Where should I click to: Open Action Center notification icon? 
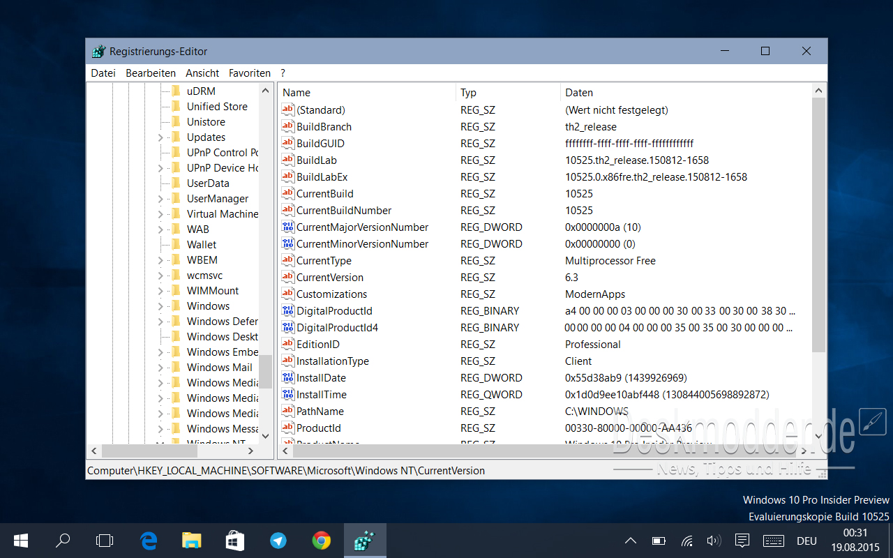[x=742, y=541]
